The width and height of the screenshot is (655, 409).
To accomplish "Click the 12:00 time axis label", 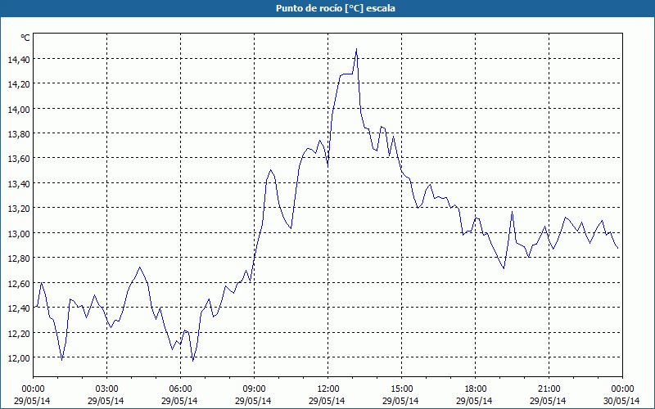I will [328, 389].
